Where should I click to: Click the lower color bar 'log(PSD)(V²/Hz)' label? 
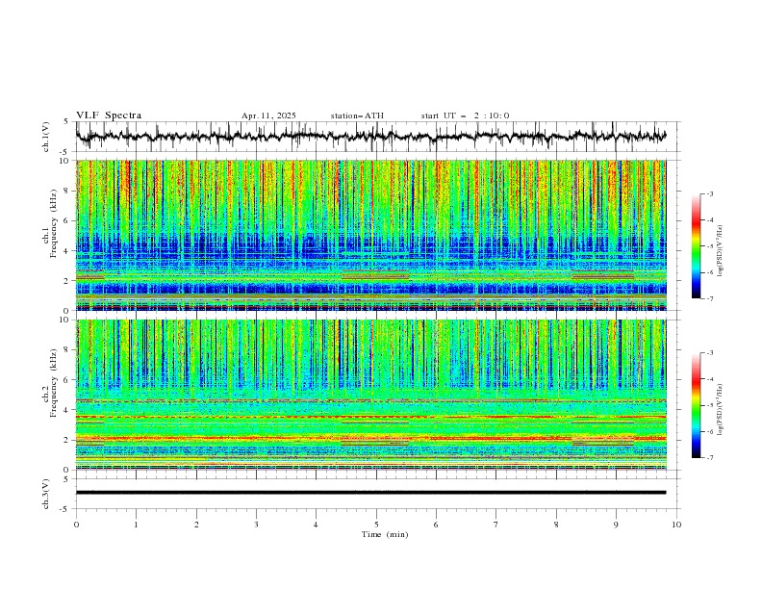click(x=720, y=410)
